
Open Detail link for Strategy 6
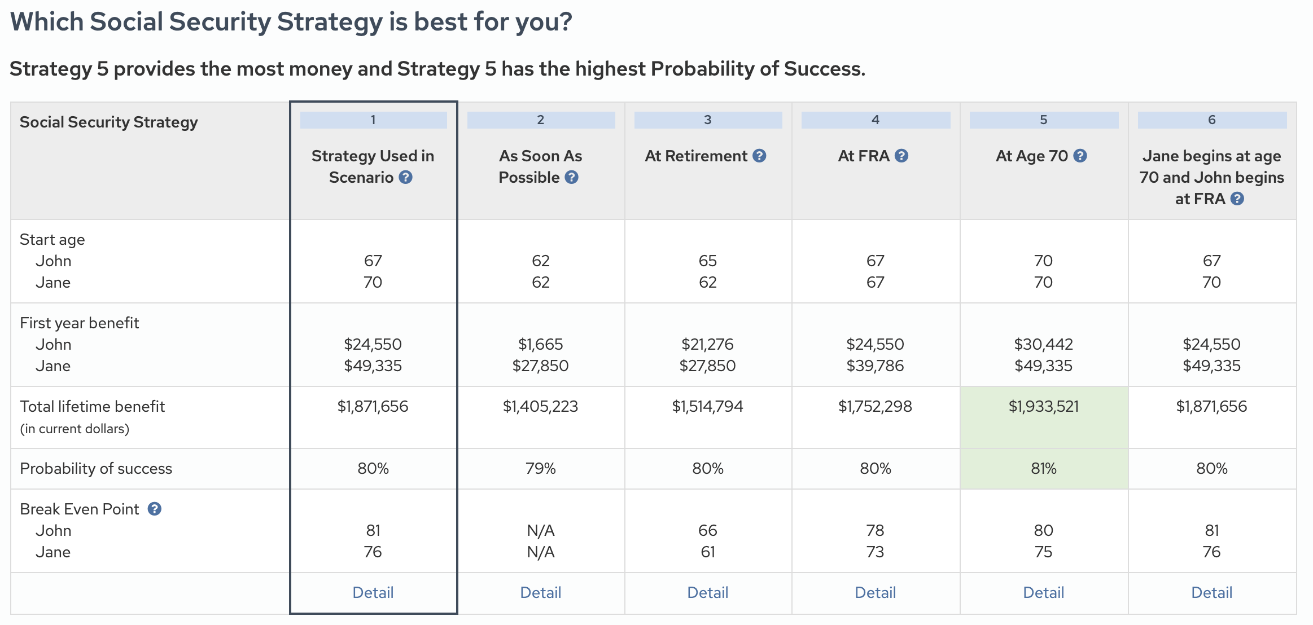pyautogui.click(x=1211, y=593)
